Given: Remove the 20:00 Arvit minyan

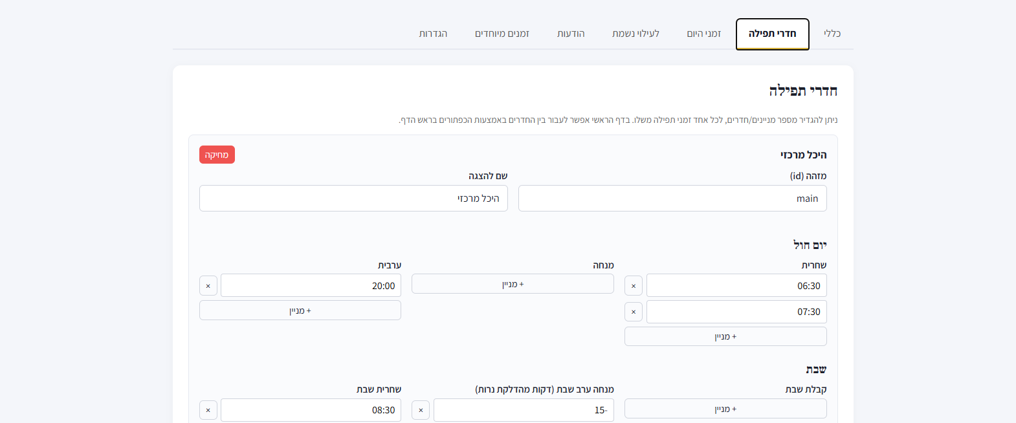Looking at the screenshot, I should pos(208,286).
